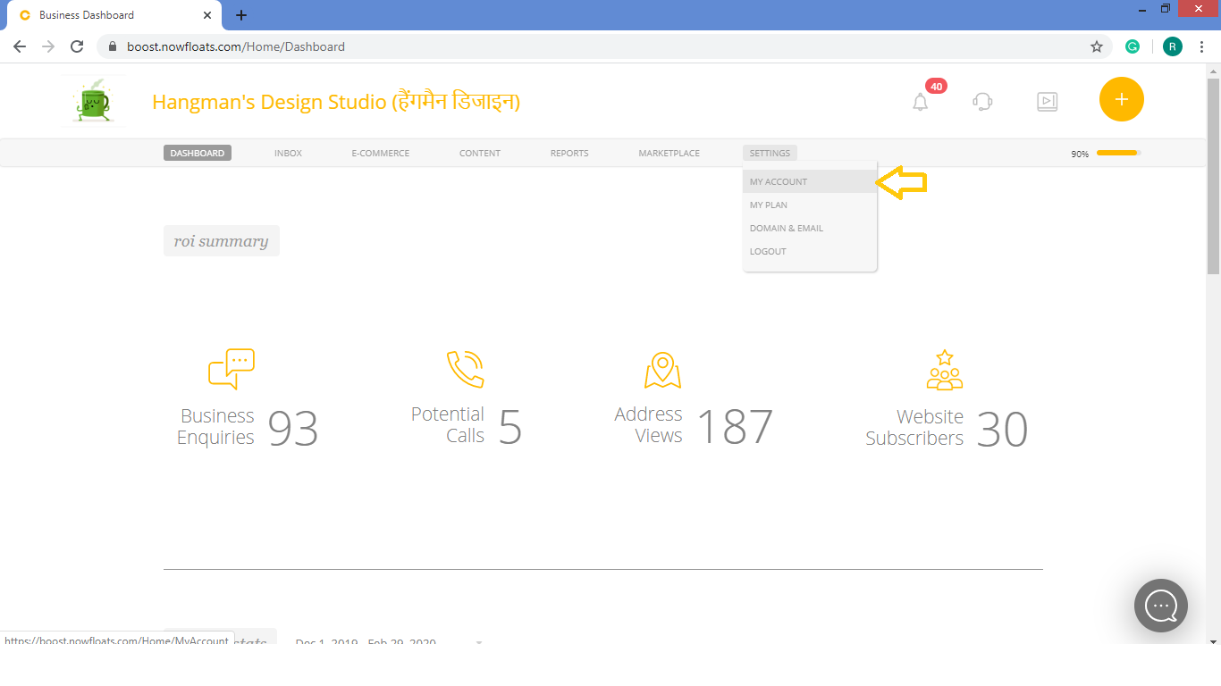Image resolution: width=1221 pixels, height=686 pixels.
Task: Close the Business Dashboard tab
Action: click(207, 15)
